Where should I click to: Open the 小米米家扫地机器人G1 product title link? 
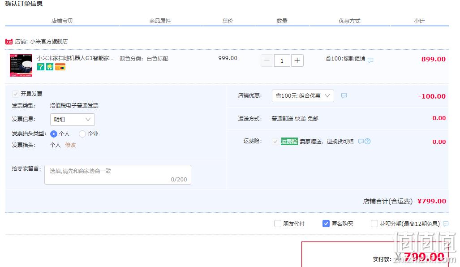75,58
